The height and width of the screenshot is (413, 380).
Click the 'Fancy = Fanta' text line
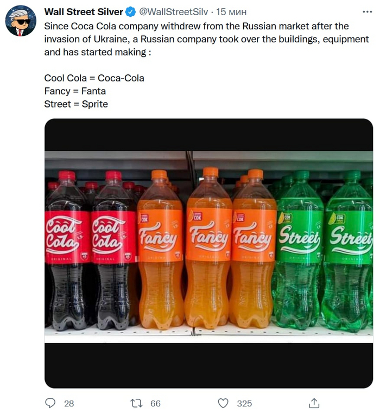click(x=75, y=91)
